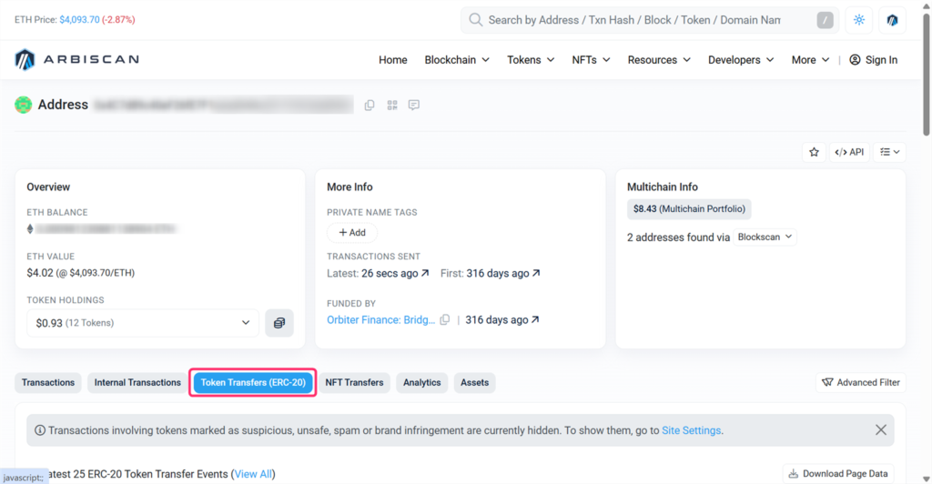Viewport: 932px width, 484px height.
Task: Open the token holdings wallet icon button
Action: coord(279,323)
